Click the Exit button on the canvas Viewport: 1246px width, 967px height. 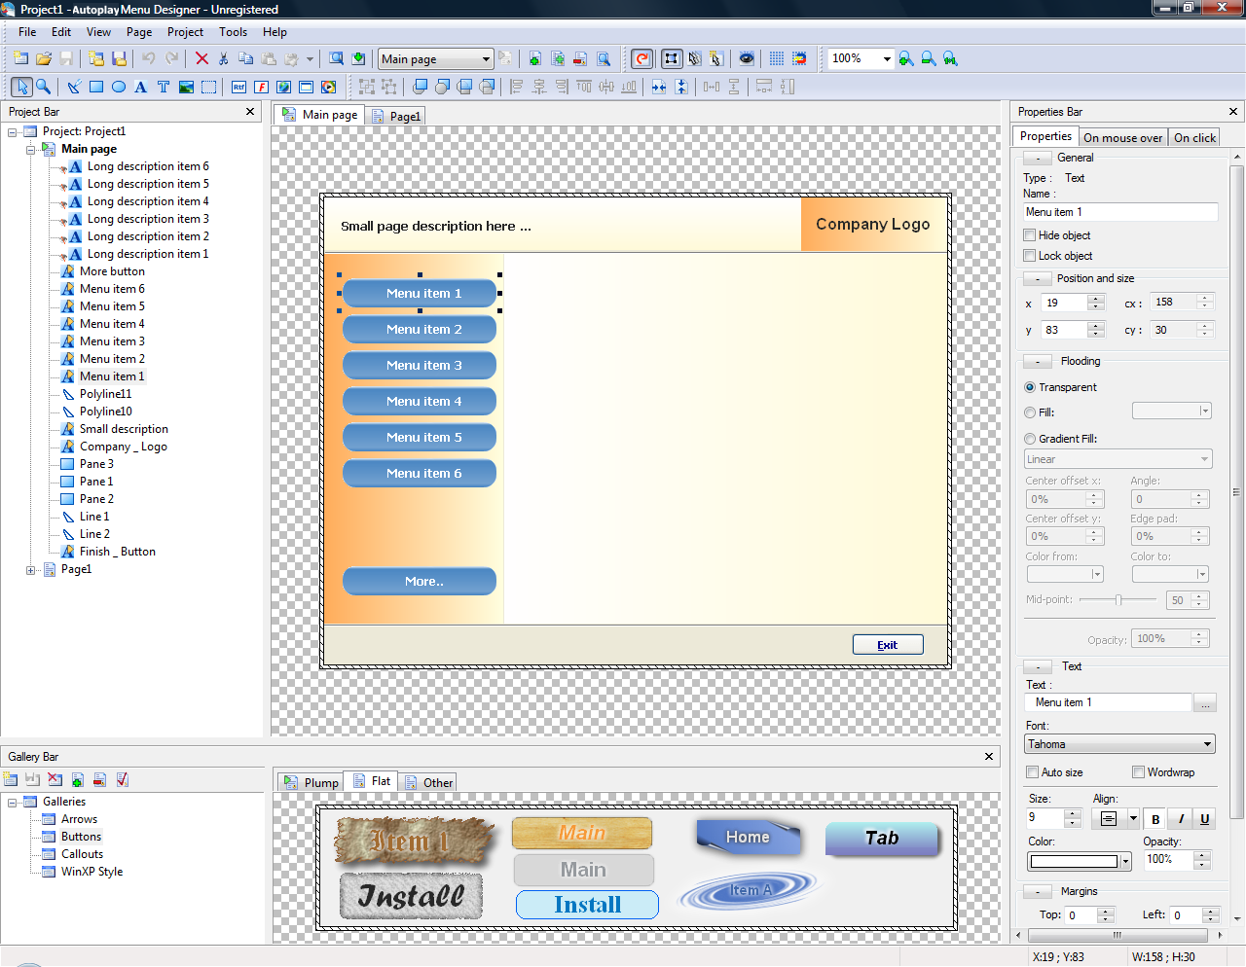(x=887, y=645)
